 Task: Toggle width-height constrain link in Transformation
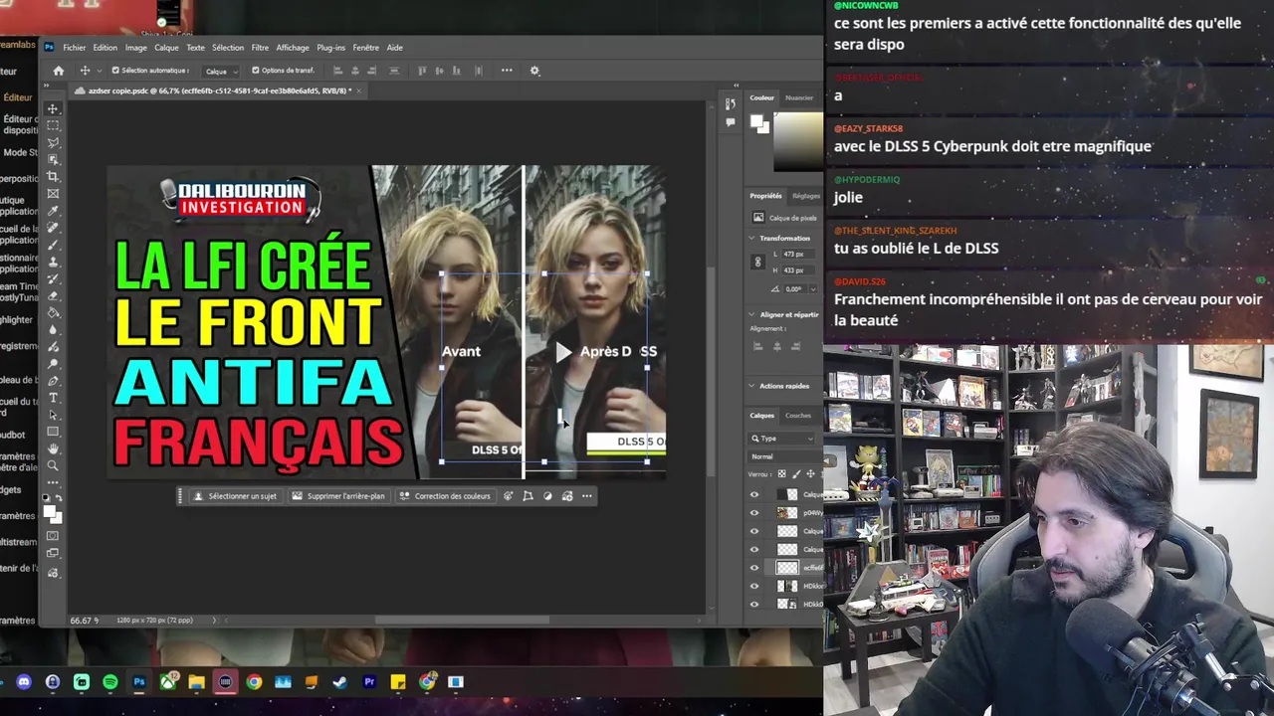tap(757, 263)
